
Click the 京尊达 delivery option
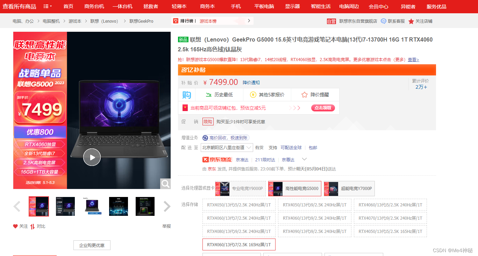click(x=288, y=160)
